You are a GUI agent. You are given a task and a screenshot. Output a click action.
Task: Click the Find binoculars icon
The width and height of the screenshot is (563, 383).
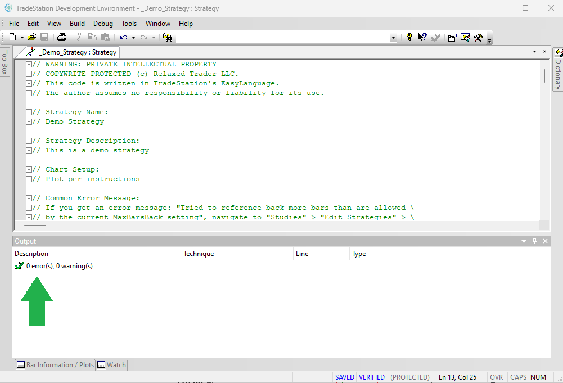pyautogui.click(x=168, y=37)
